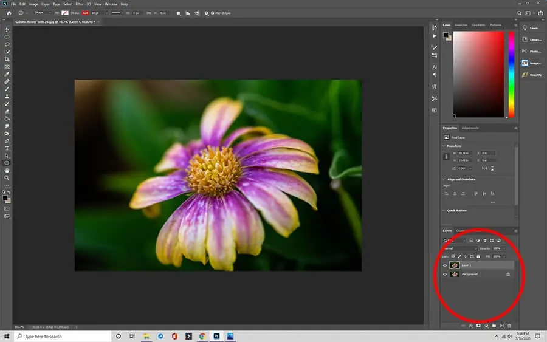The height and width of the screenshot is (342, 547).
Task: Open the Libraries panel
Action: 531,39
